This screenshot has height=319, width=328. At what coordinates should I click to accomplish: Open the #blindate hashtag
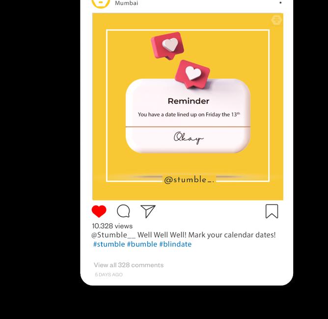[175, 244]
